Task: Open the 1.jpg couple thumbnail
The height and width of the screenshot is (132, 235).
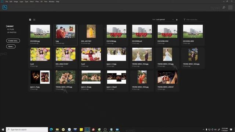Action: 66,31
